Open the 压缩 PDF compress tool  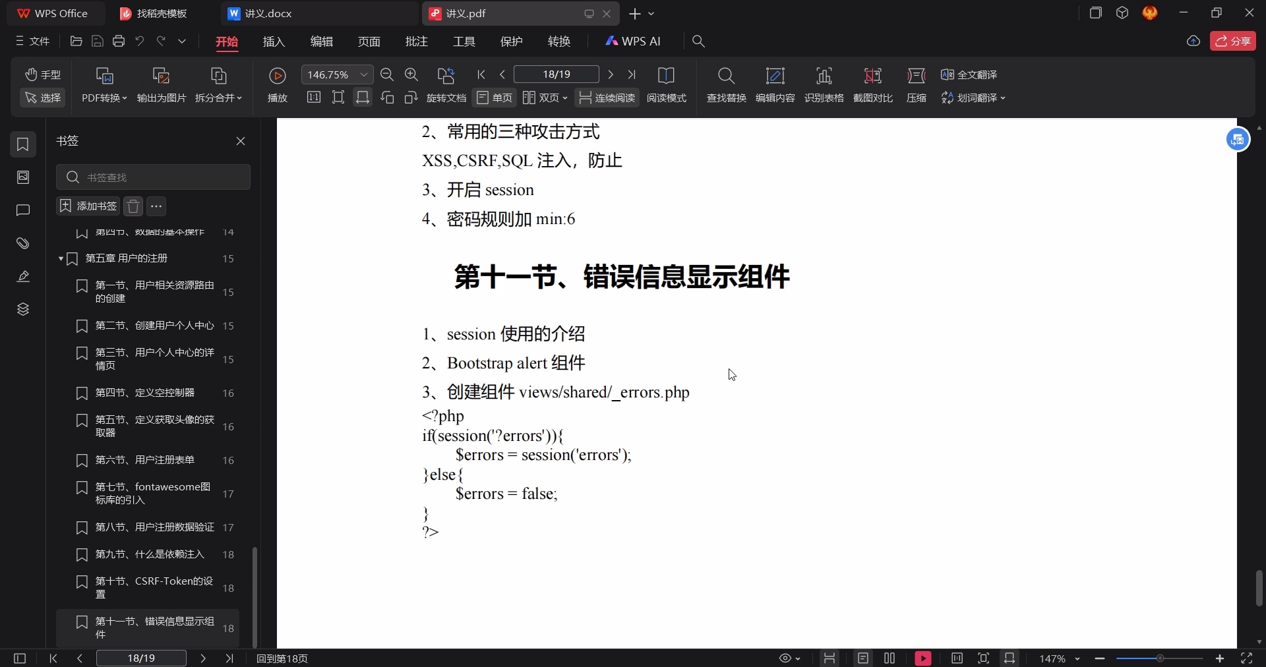(917, 84)
